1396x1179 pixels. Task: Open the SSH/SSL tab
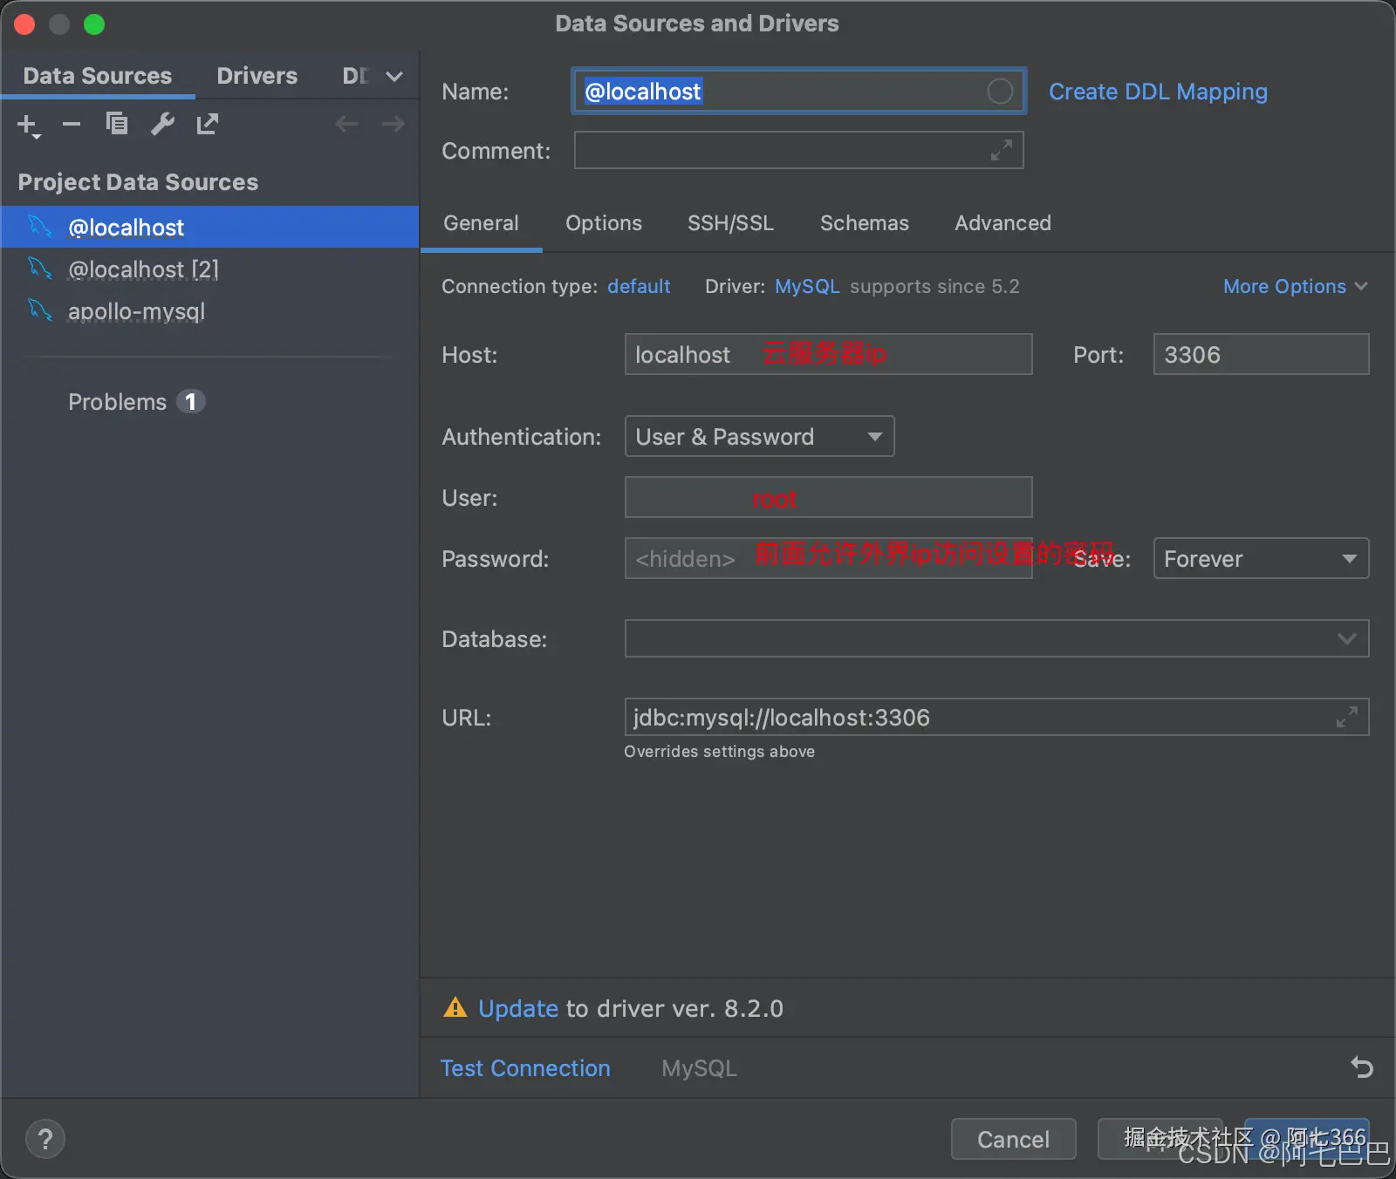(731, 223)
